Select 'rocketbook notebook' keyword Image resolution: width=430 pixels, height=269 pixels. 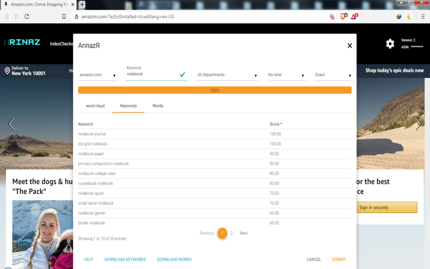[215, 184]
